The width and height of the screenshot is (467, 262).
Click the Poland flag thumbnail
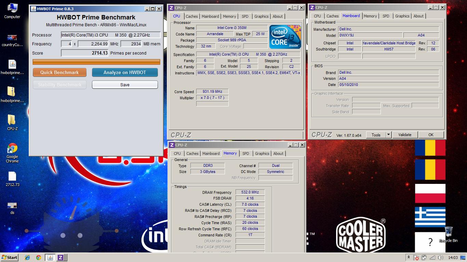pos(430,193)
